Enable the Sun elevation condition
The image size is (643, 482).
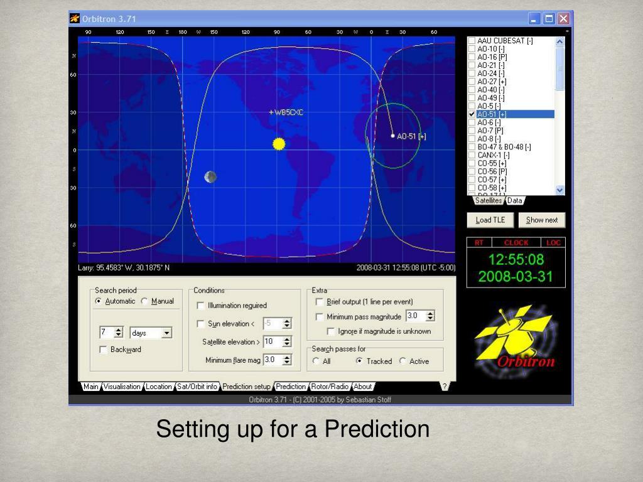[200, 324]
